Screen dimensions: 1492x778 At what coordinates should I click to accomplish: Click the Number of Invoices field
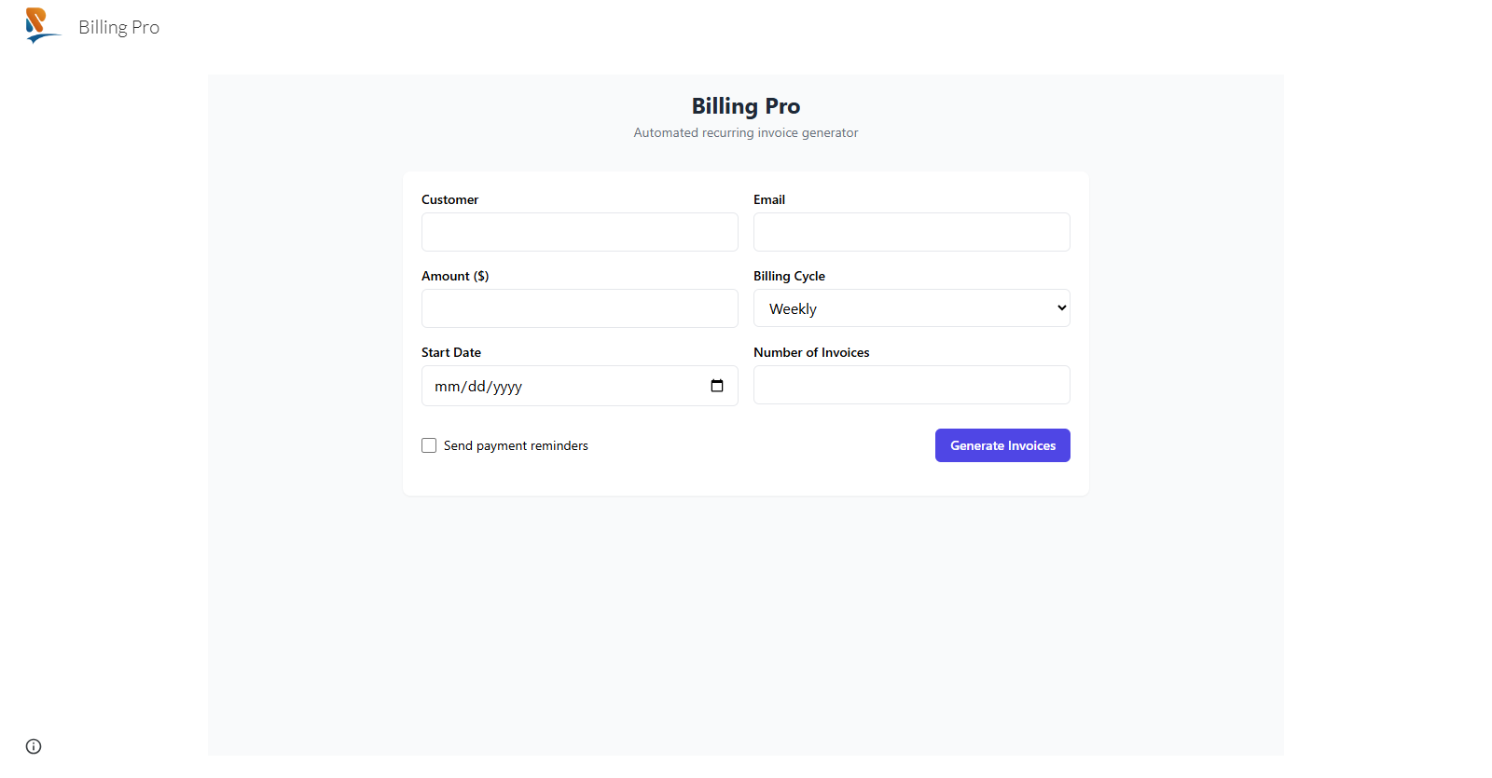(912, 385)
